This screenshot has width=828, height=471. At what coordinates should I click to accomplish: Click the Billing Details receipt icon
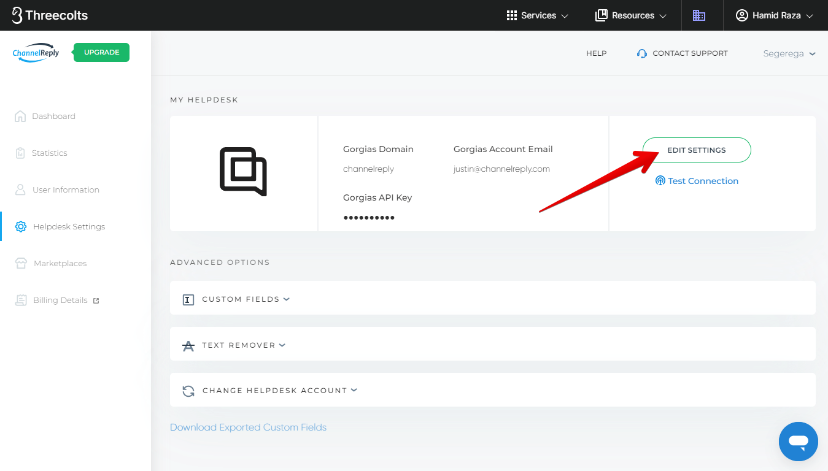(21, 300)
